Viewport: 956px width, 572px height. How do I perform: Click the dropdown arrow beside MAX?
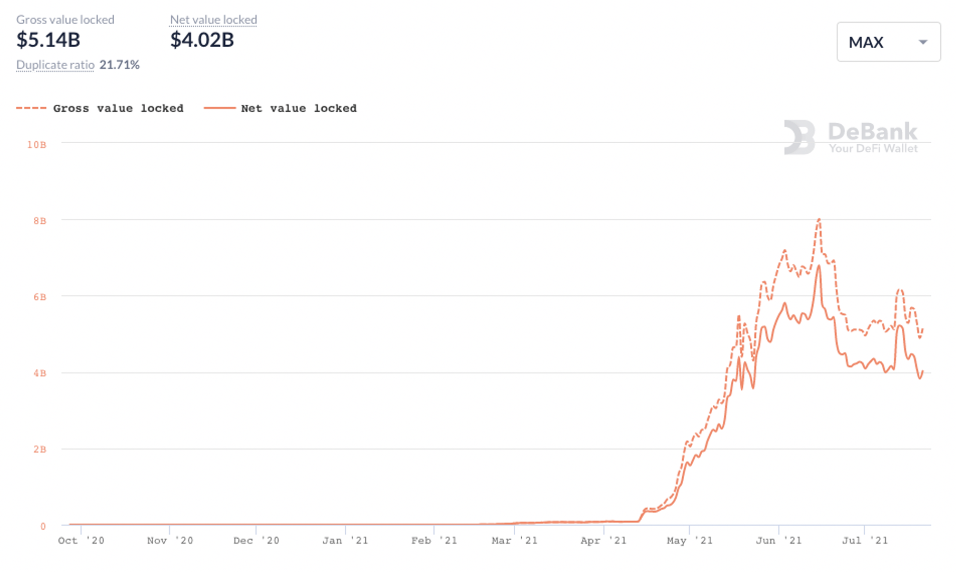coord(923,42)
